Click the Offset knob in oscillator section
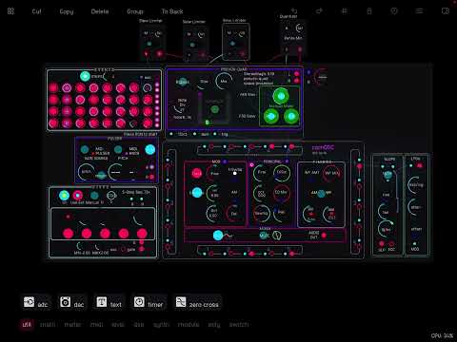This screenshot has height=342, width=457. [282, 173]
